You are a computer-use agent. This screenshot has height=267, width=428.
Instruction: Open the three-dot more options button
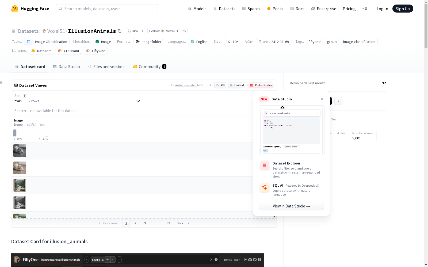tap(338, 101)
